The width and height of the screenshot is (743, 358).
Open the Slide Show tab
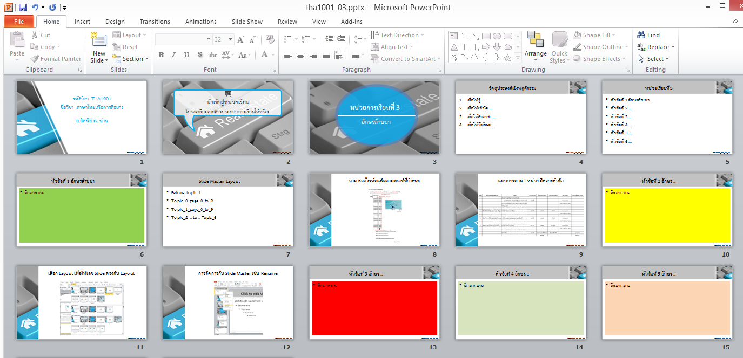247,22
